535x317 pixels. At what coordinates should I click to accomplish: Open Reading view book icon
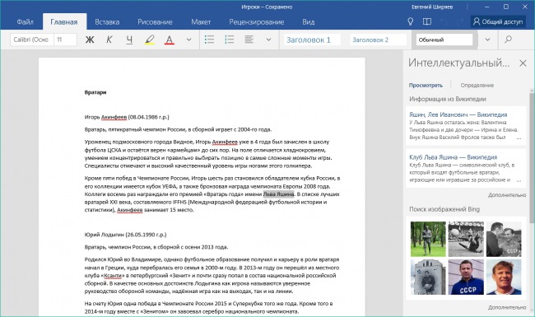(x=427, y=22)
